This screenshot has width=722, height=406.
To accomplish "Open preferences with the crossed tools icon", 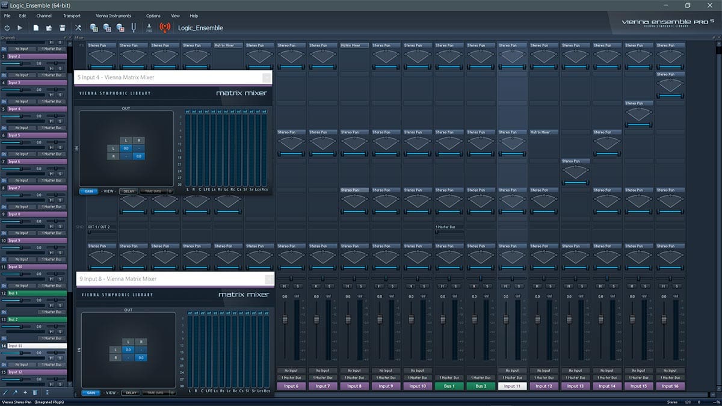I will 78,28.
